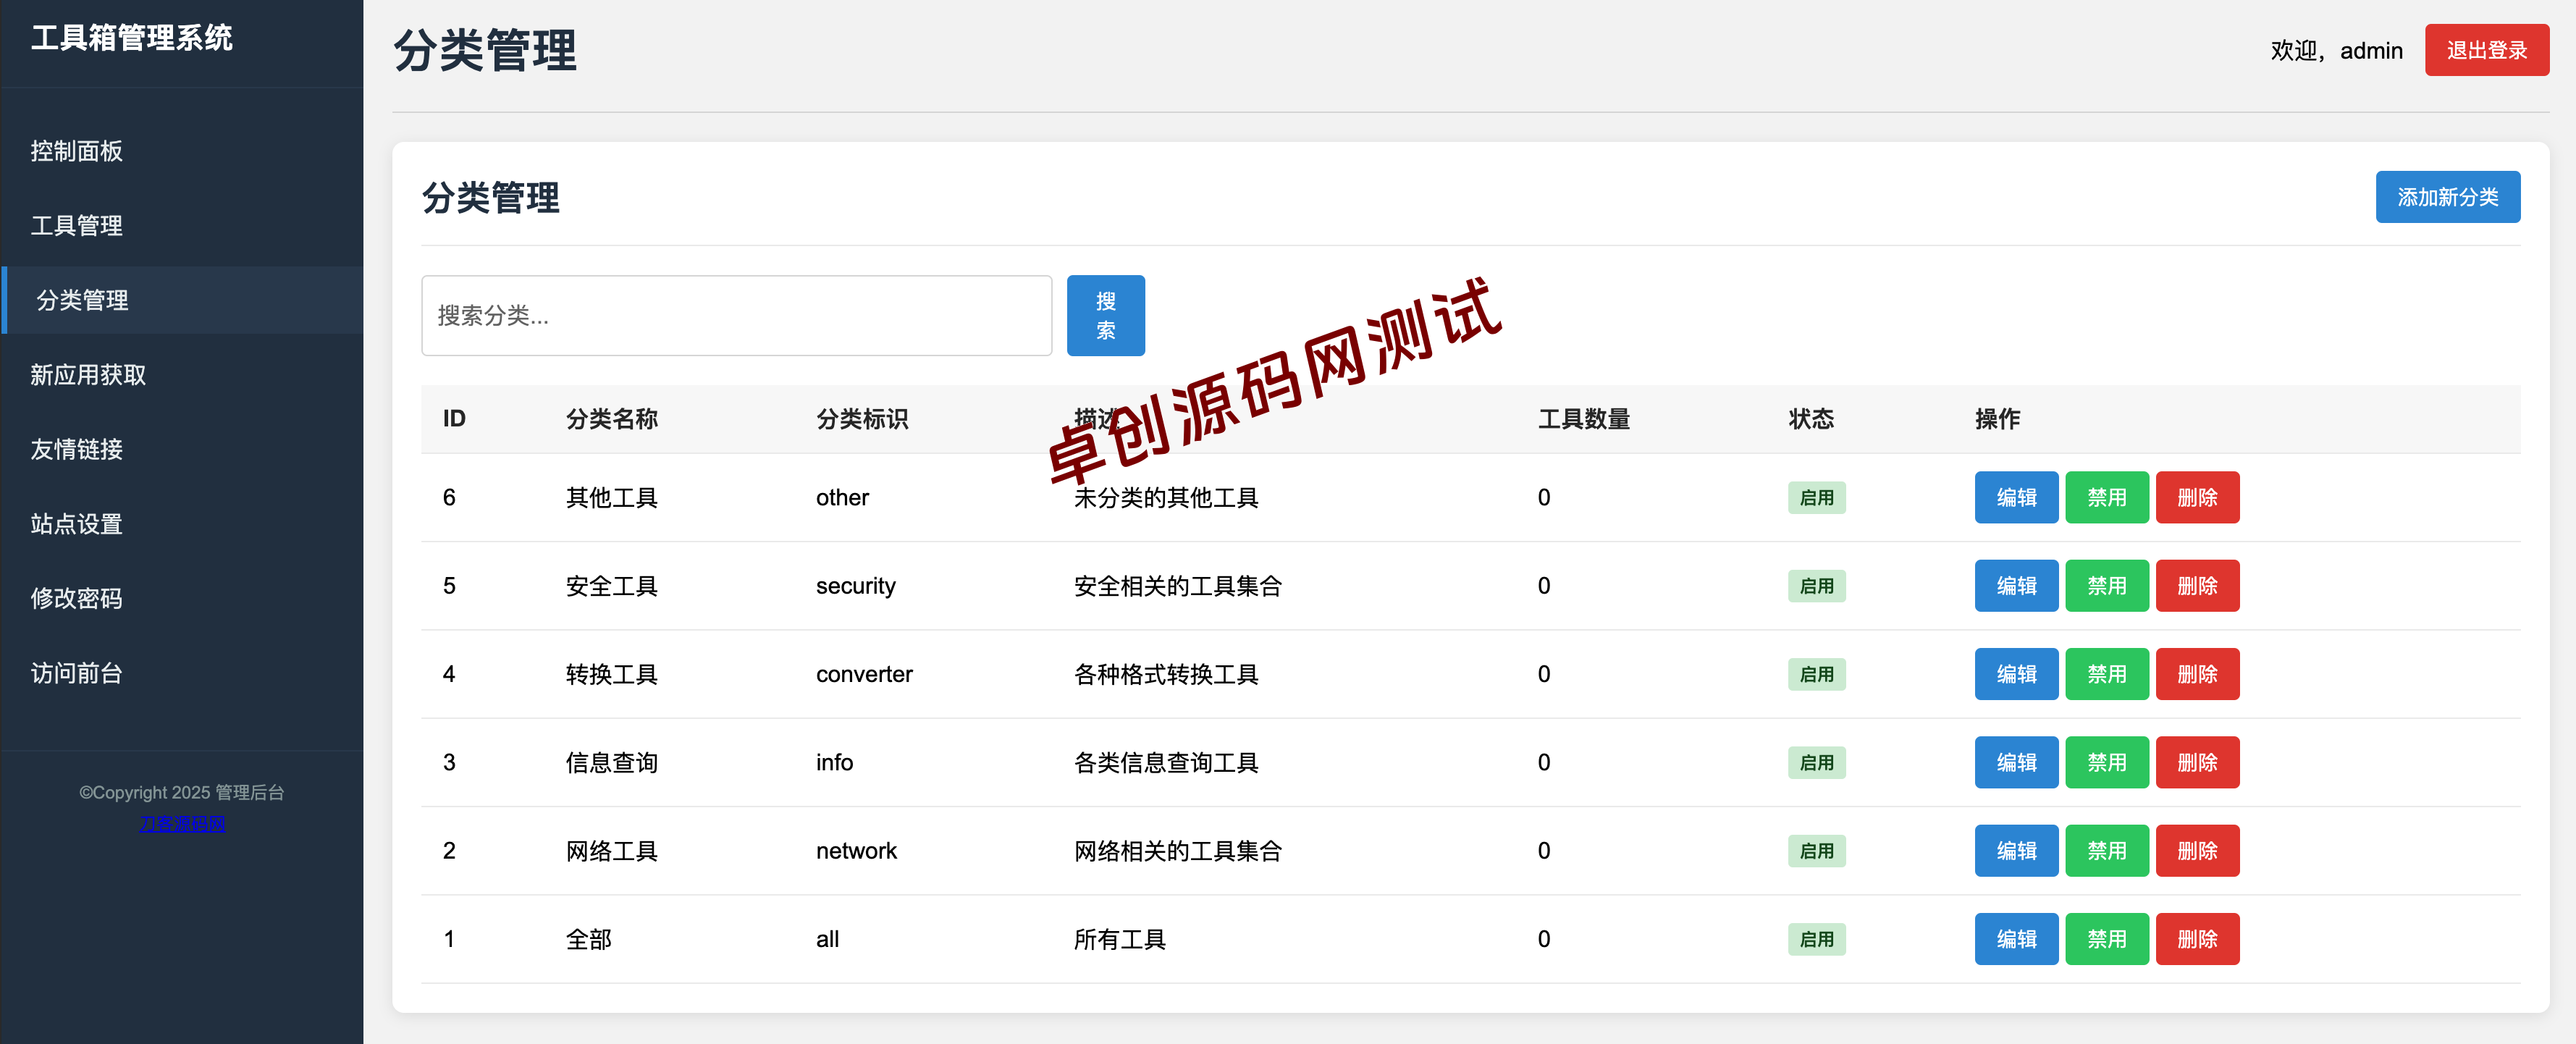Delete the 其他工具 category
The width and height of the screenshot is (2576, 1044).
tap(2197, 497)
